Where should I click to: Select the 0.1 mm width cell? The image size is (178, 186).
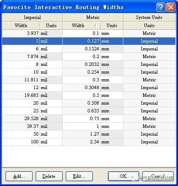pyautogui.click(x=81, y=33)
